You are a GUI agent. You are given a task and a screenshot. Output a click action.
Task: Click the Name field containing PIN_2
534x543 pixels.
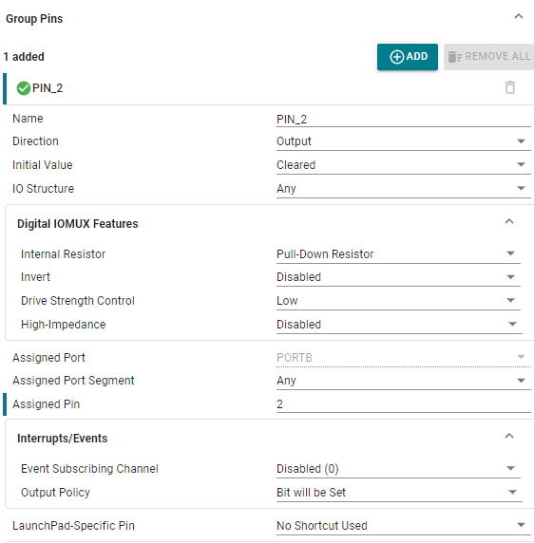pos(404,120)
